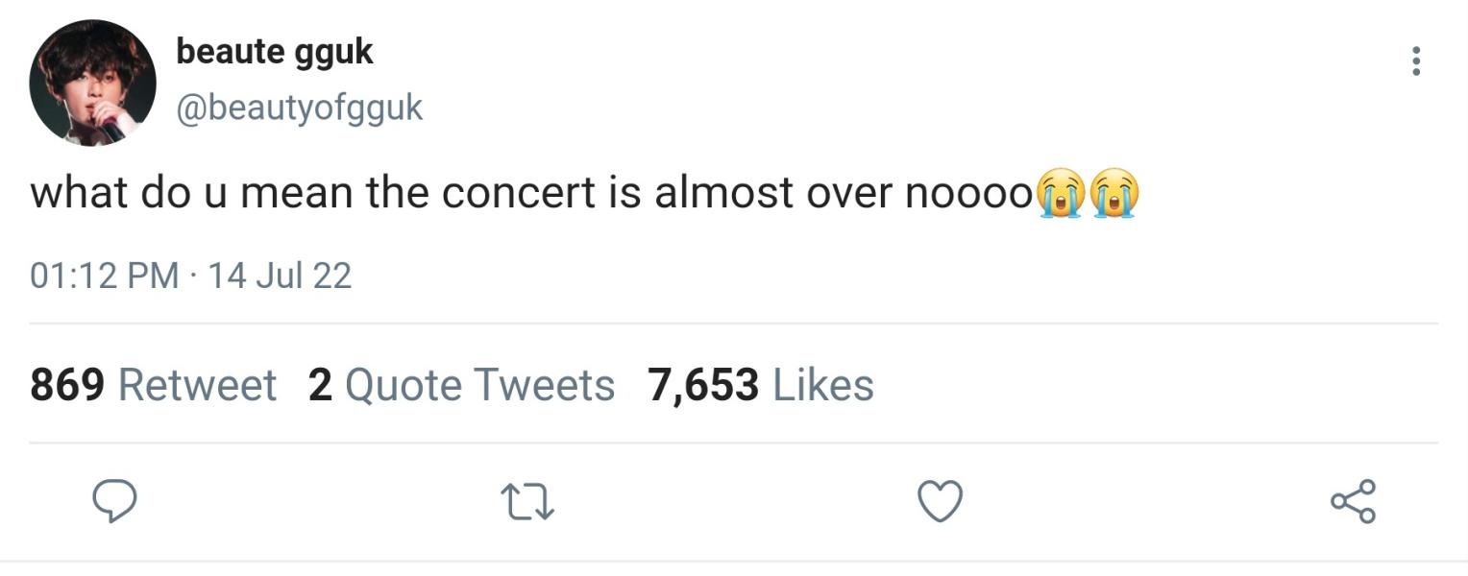Click the bold 869 retweet count number
Image resolution: width=1468 pixels, height=576 pixels.
click(66, 385)
